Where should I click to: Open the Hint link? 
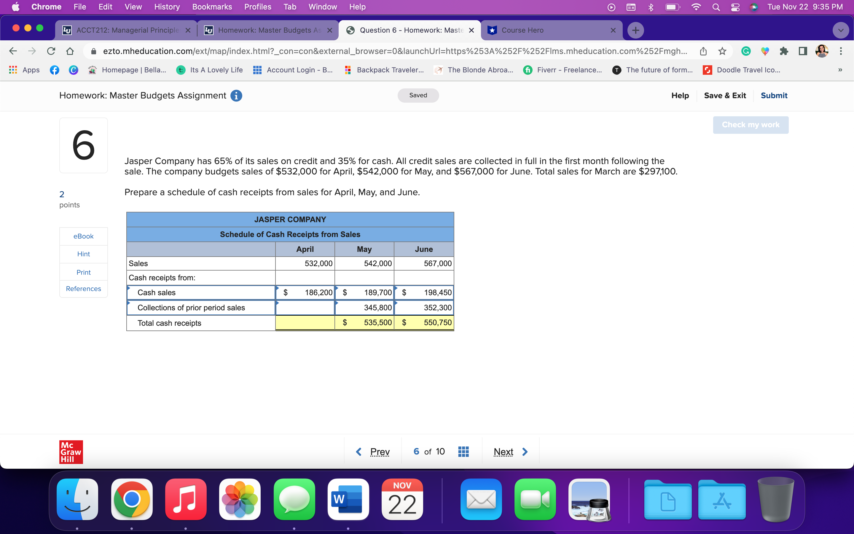point(83,254)
